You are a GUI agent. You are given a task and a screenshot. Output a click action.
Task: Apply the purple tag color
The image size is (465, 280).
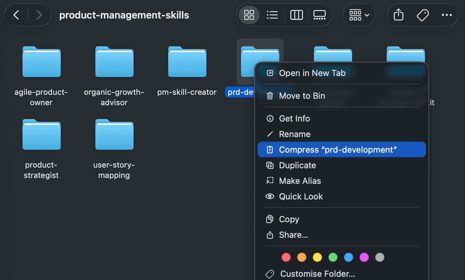tap(364, 257)
